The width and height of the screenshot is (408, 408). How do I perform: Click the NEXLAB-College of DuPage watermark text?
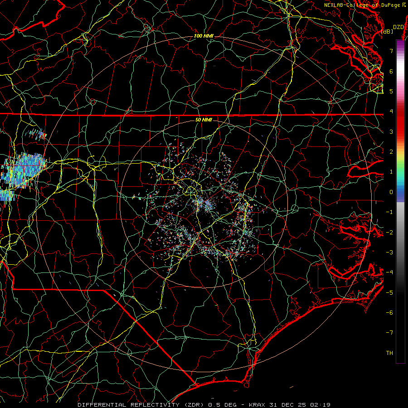[365, 5]
